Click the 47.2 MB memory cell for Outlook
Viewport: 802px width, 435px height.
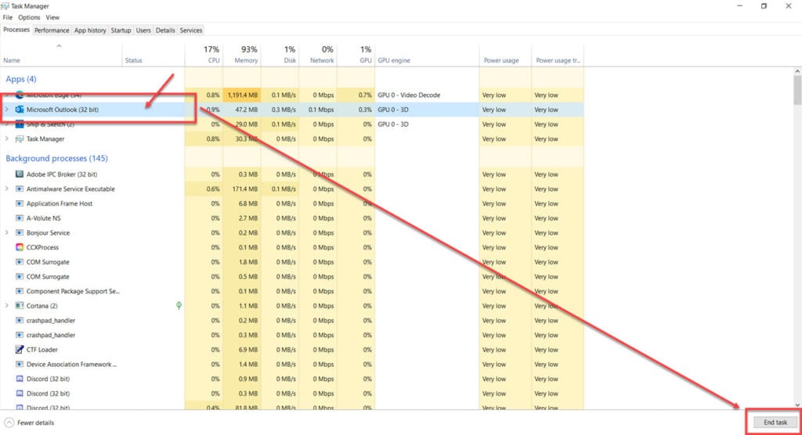tap(242, 110)
